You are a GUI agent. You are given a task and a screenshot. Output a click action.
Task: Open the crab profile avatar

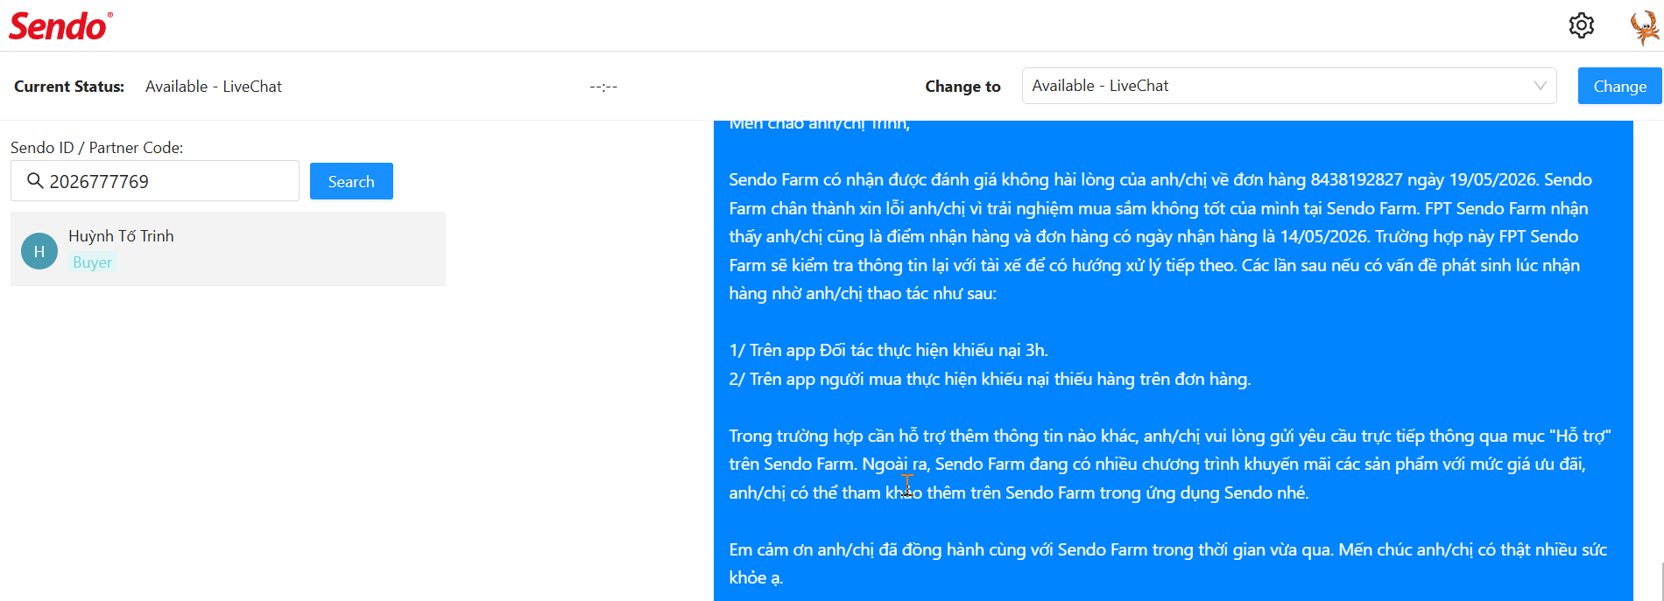coord(1645,27)
